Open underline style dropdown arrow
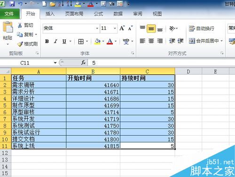Viewport: 235px width, 177px height. pyautogui.click(x=70, y=41)
